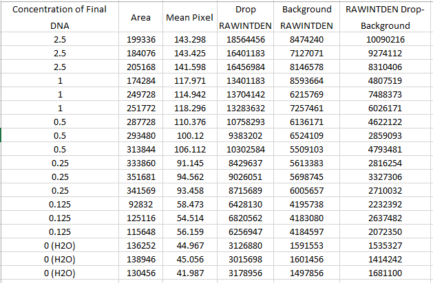Viewport: 433px width, 283px height.
Task: Select the "Background RAWINTDEN" header cell
Action: point(306,17)
